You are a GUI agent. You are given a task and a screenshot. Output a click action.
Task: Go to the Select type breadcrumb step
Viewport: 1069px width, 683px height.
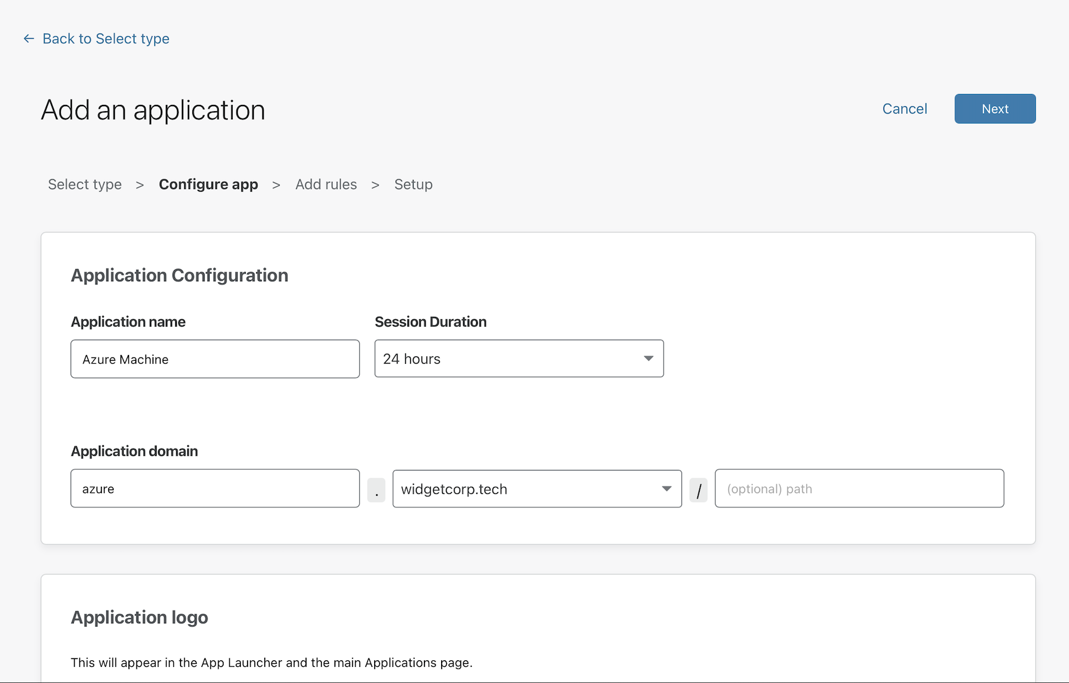click(x=85, y=184)
